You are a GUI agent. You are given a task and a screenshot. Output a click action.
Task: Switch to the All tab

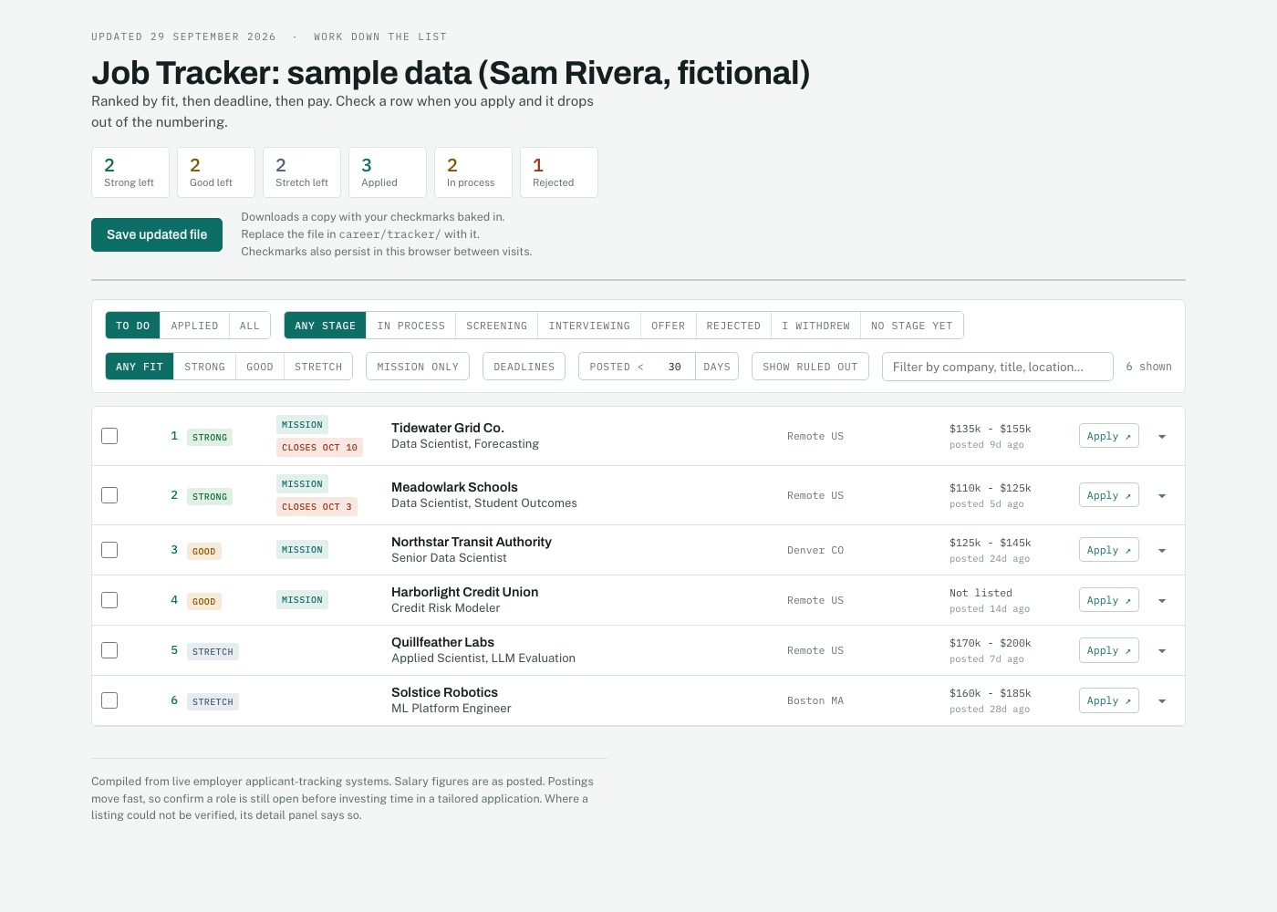[x=250, y=326]
